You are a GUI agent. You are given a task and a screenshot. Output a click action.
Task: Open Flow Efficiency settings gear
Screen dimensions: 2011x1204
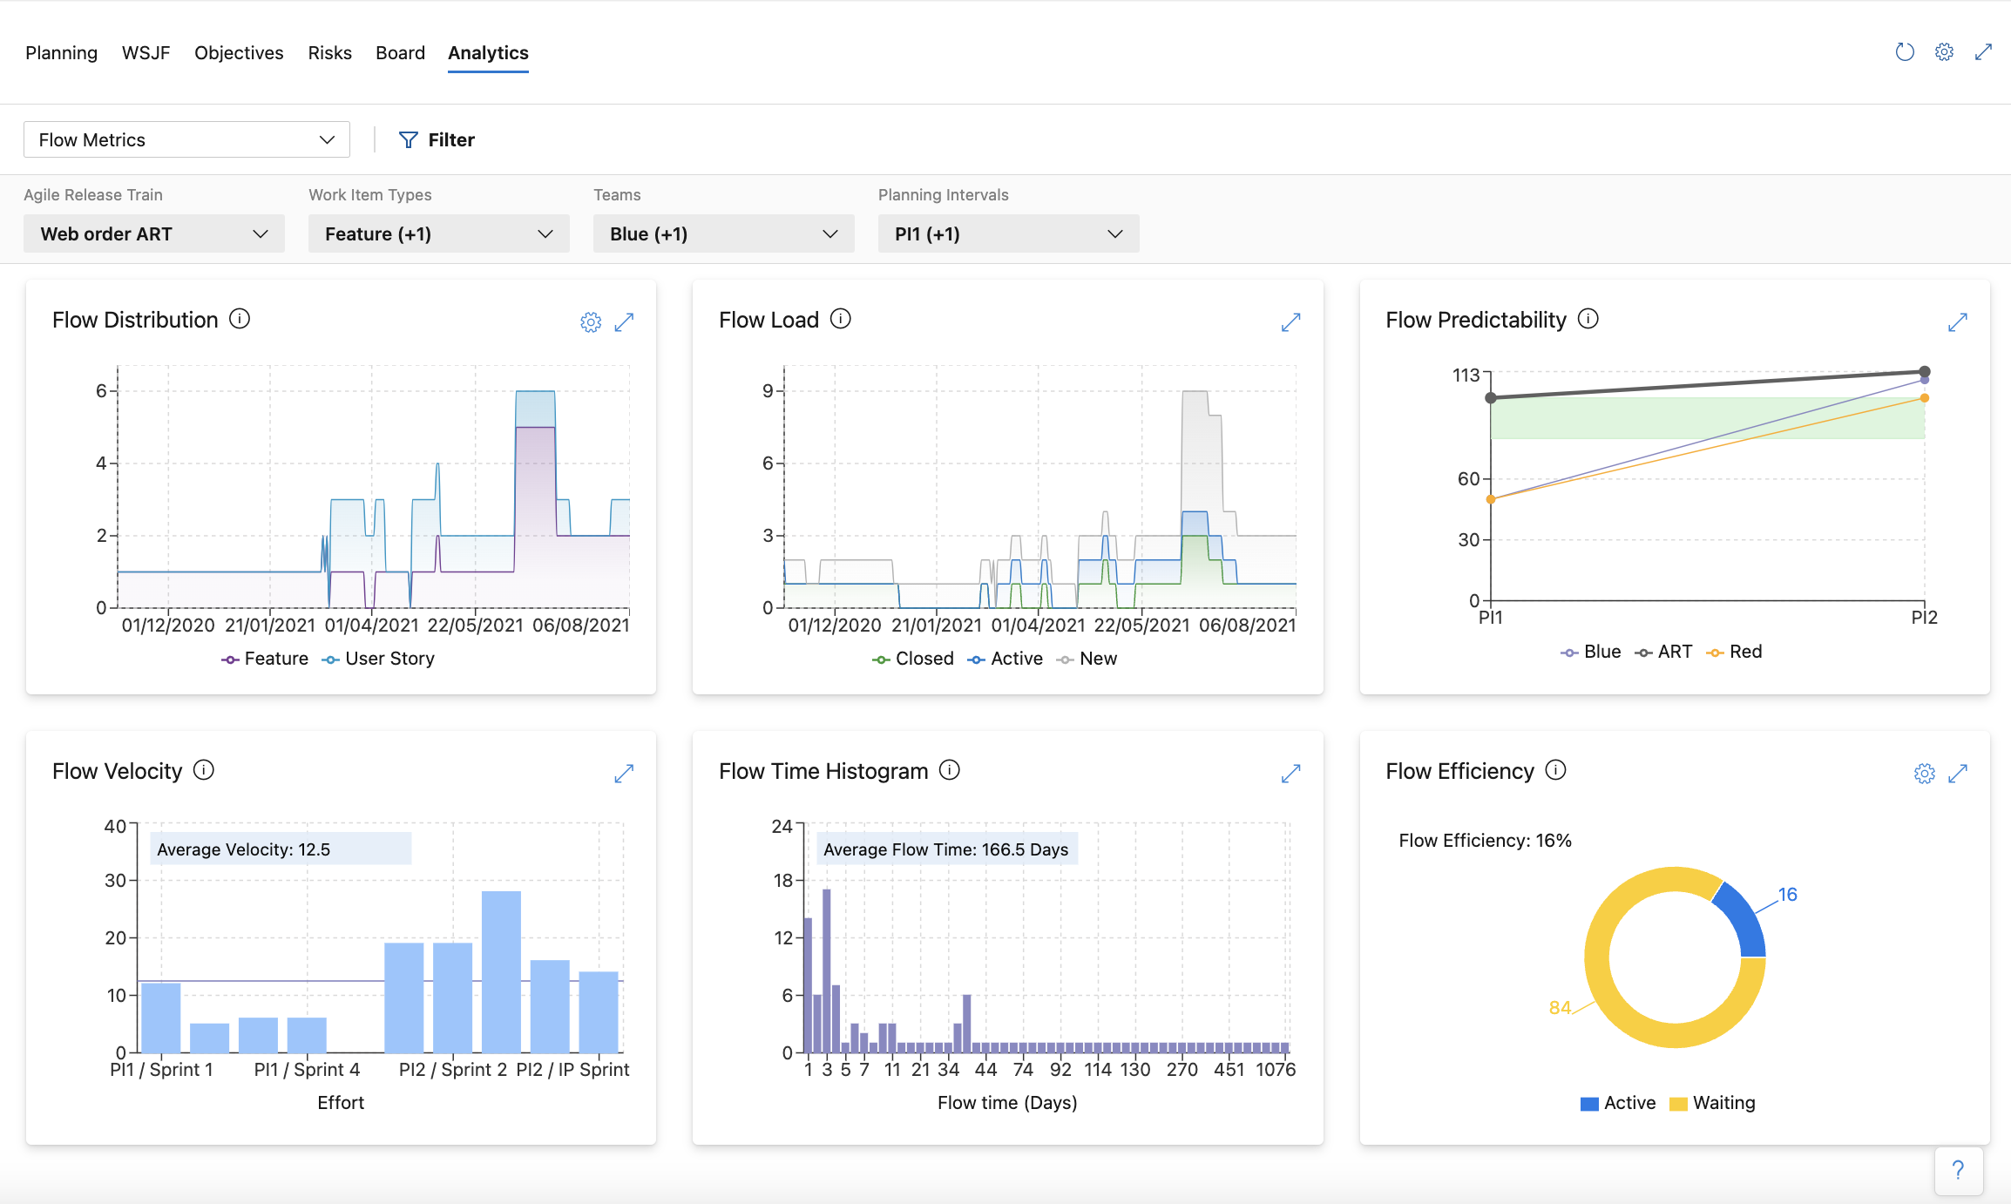tap(1925, 774)
